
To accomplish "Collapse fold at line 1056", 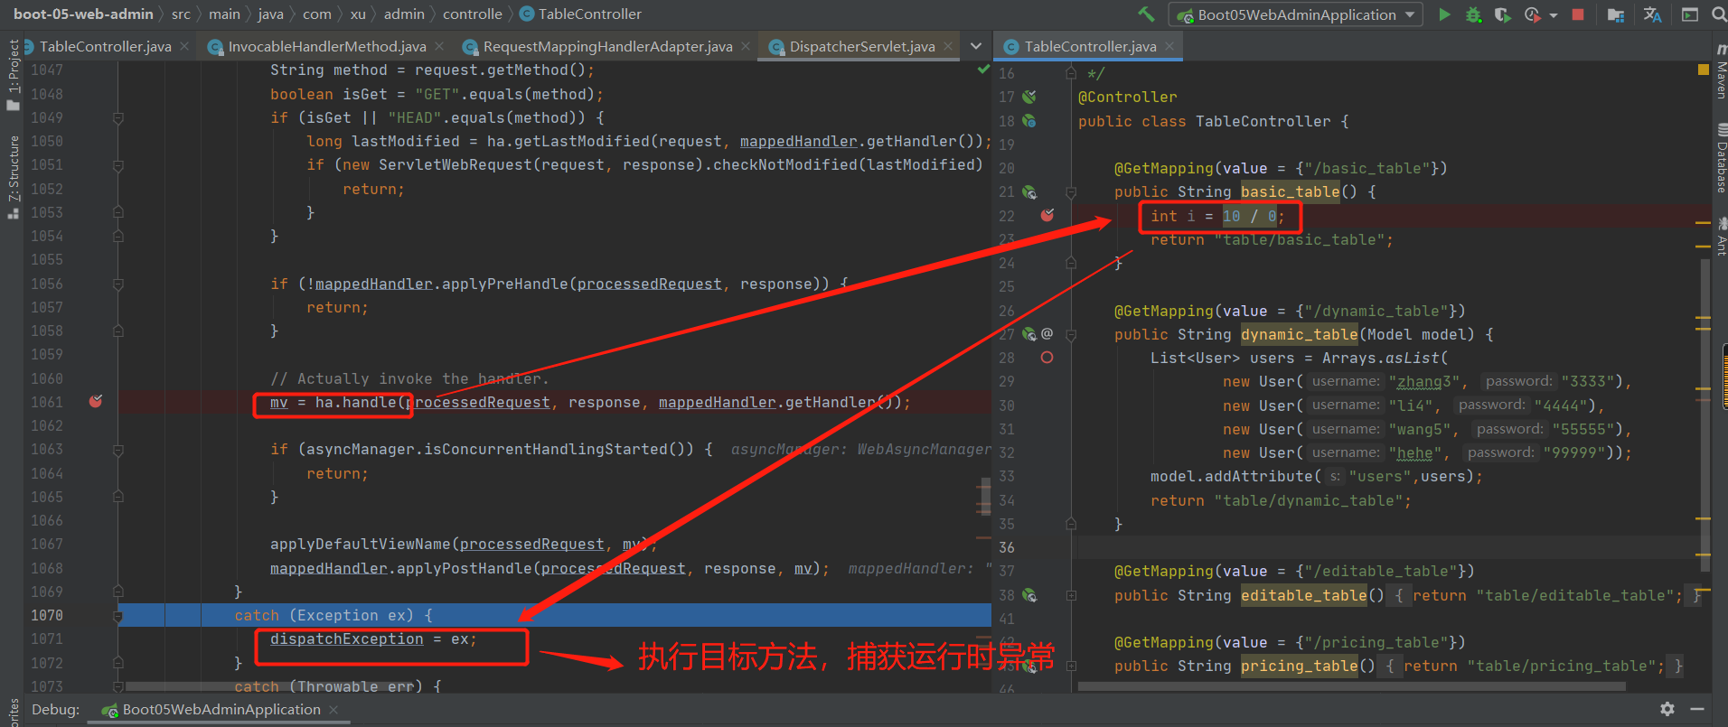I will pyautogui.click(x=118, y=284).
